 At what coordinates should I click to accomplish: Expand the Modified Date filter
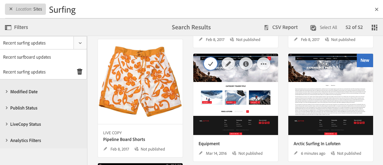click(x=22, y=92)
